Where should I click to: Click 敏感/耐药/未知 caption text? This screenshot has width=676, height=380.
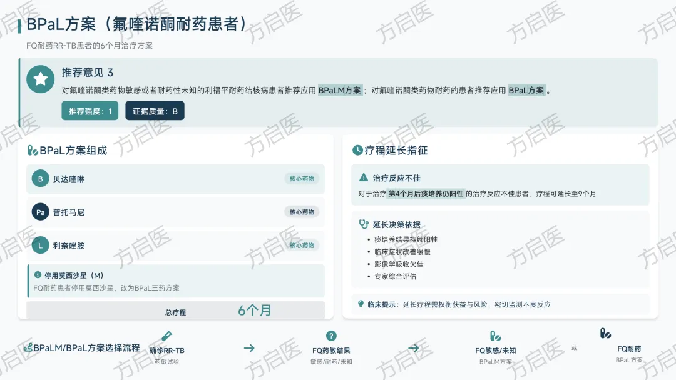(x=331, y=361)
